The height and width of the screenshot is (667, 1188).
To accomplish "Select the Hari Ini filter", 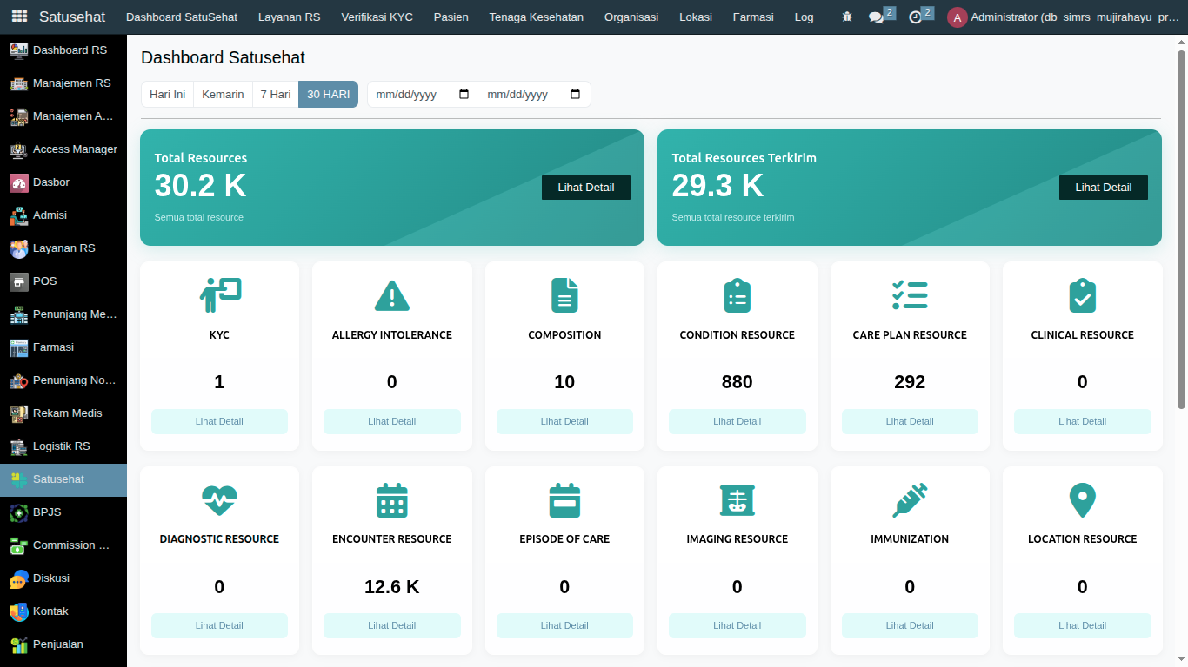I will 167,95.
